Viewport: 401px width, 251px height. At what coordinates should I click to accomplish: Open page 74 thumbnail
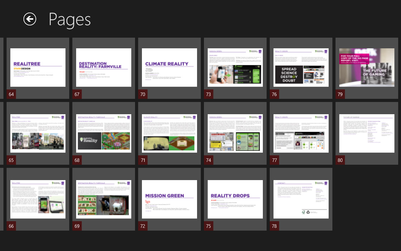[x=235, y=133]
